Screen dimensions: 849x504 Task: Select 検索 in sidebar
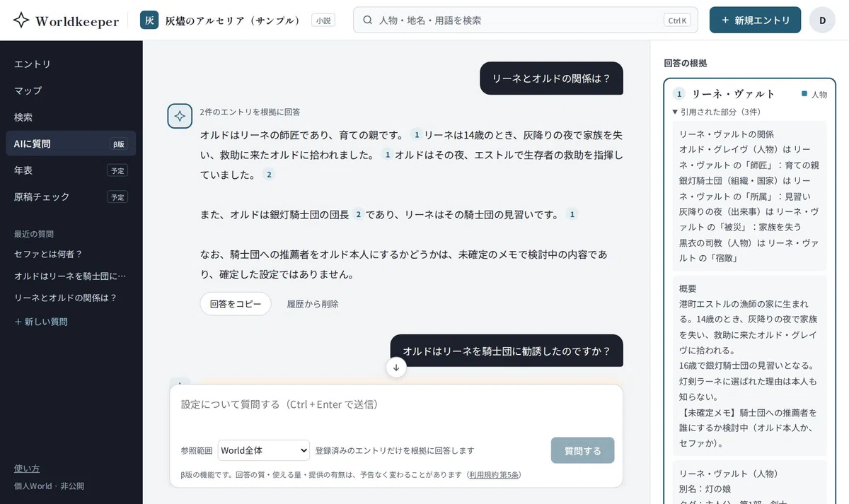(71, 117)
